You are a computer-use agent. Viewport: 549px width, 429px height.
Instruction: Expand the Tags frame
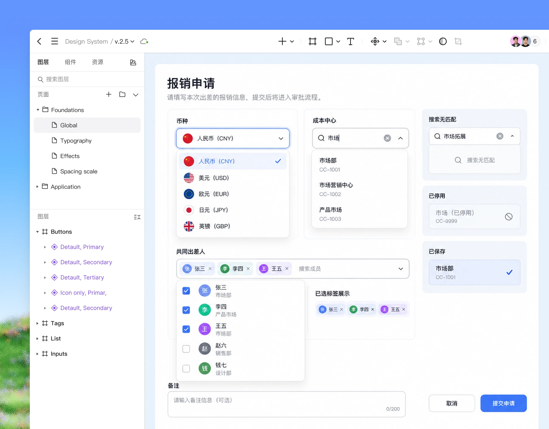pyautogui.click(x=37, y=323)
